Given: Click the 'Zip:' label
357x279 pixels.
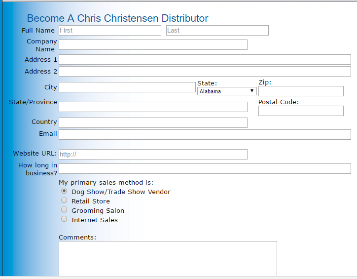Looking at the screenshot, I should (x=265, y=82).
